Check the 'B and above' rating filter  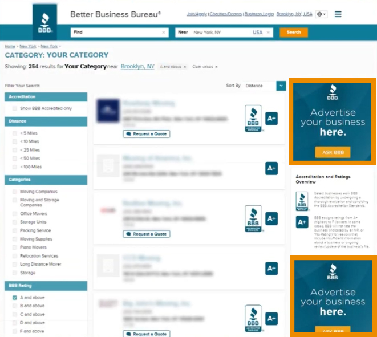(15, 306)
